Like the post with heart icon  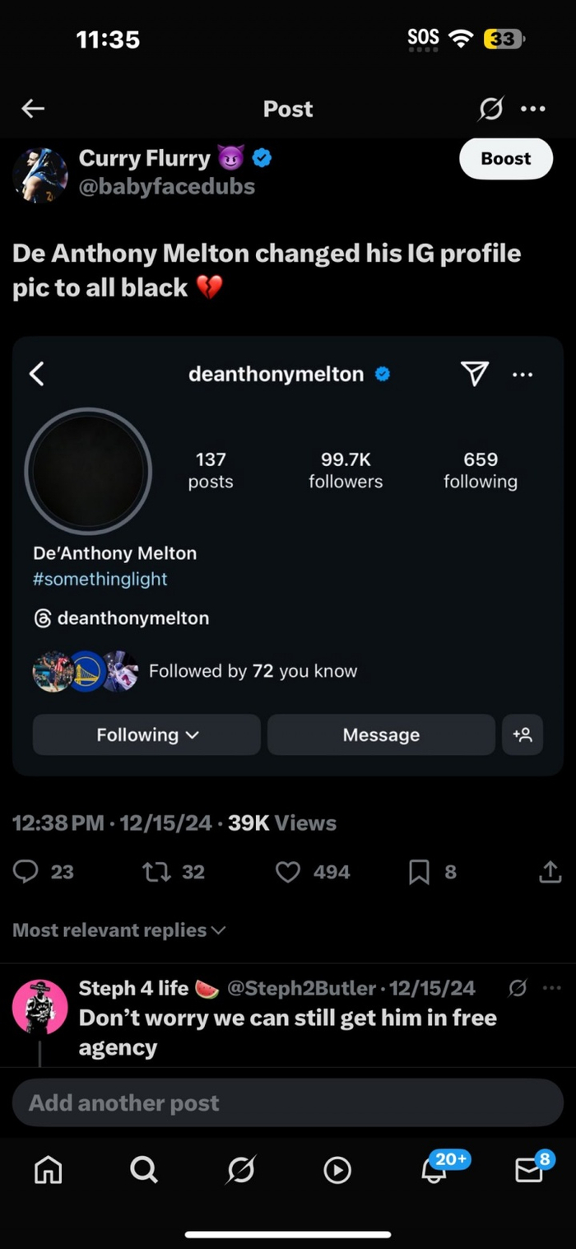[288, 872]
